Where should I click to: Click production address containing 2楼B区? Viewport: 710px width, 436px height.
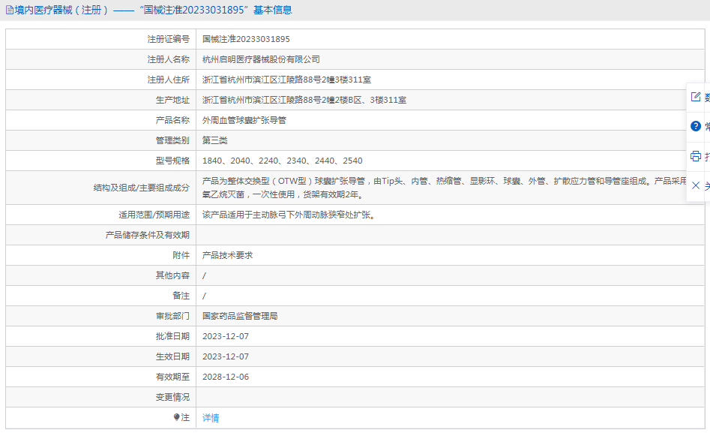pyautogui.click(x=304, y=100)
